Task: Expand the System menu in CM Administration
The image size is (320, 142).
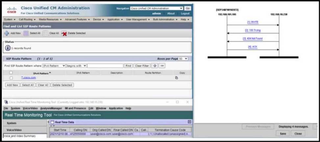Action: click(10, 19)
